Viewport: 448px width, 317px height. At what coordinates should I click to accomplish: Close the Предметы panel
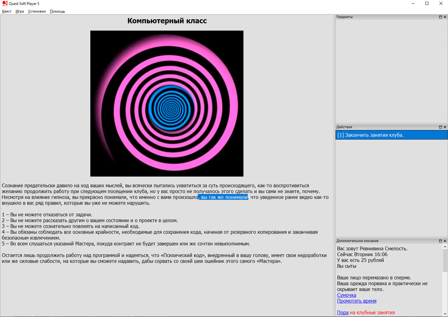[x=445, y=17]
